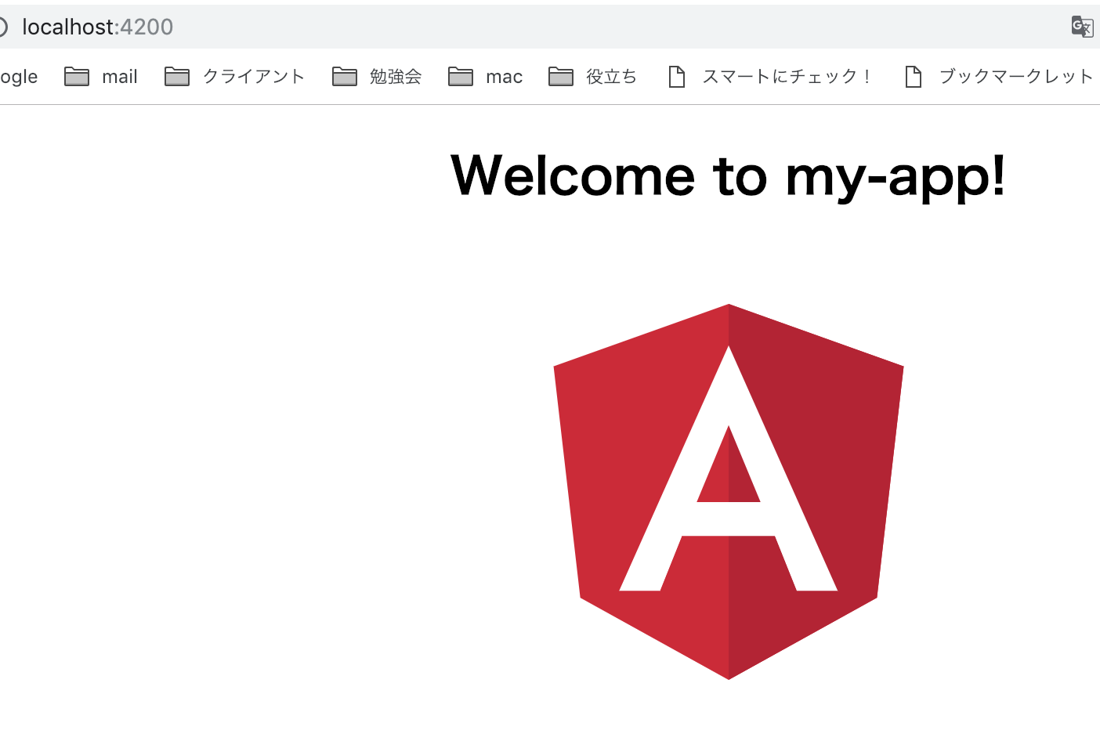The image size is (1100, 741).
Task: Open the スマートにチェック！ bookmark
Action: point(770,77)
